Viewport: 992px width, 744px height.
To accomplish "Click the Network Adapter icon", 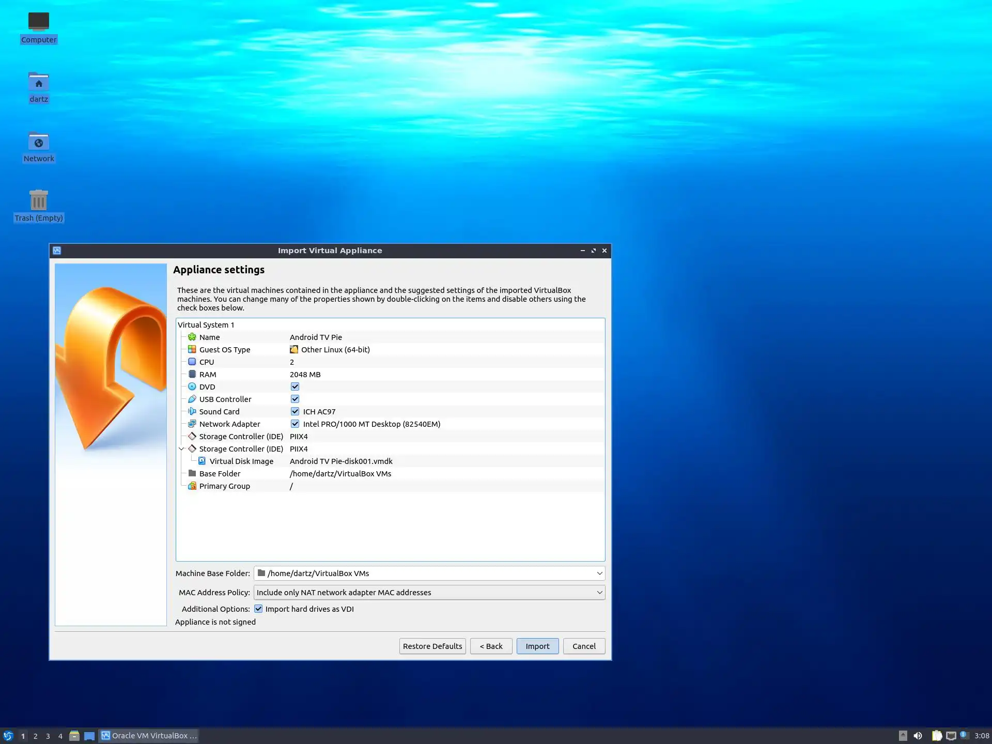I will (x=192, y=424).
